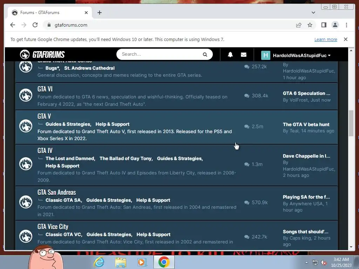Open GTA San Andreas forum
This screenshot has width=359, height=269.
coord(56,192)
